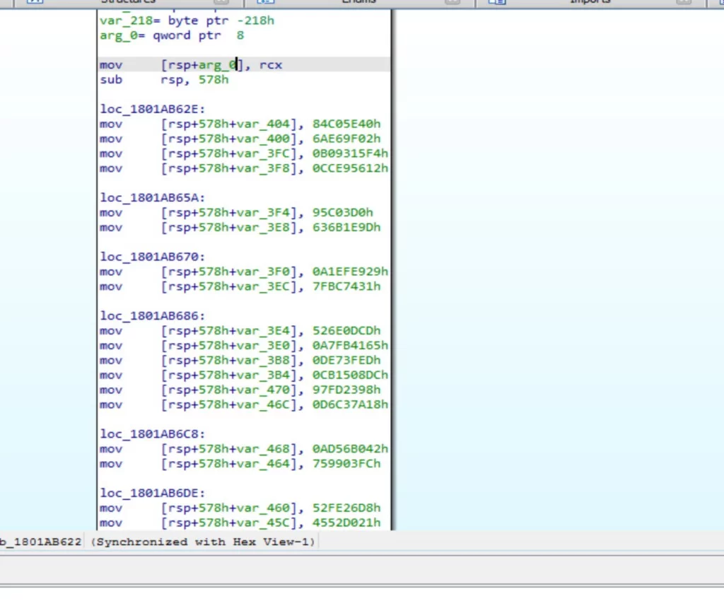Click on loc_1801AB686 label
Viewport: 724px width, 601px height.
(x=152, y=316)
